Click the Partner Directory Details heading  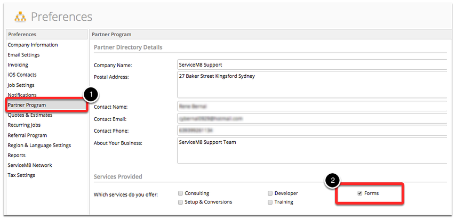(x=128, y=47)
